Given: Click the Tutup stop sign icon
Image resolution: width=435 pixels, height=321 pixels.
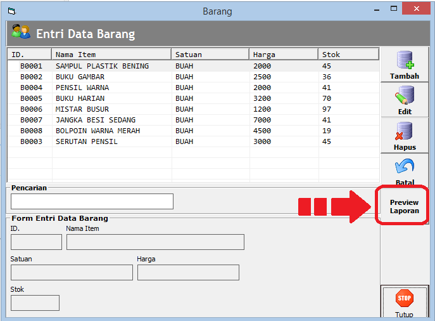Looking at the screenshot, I should (404, 298).
